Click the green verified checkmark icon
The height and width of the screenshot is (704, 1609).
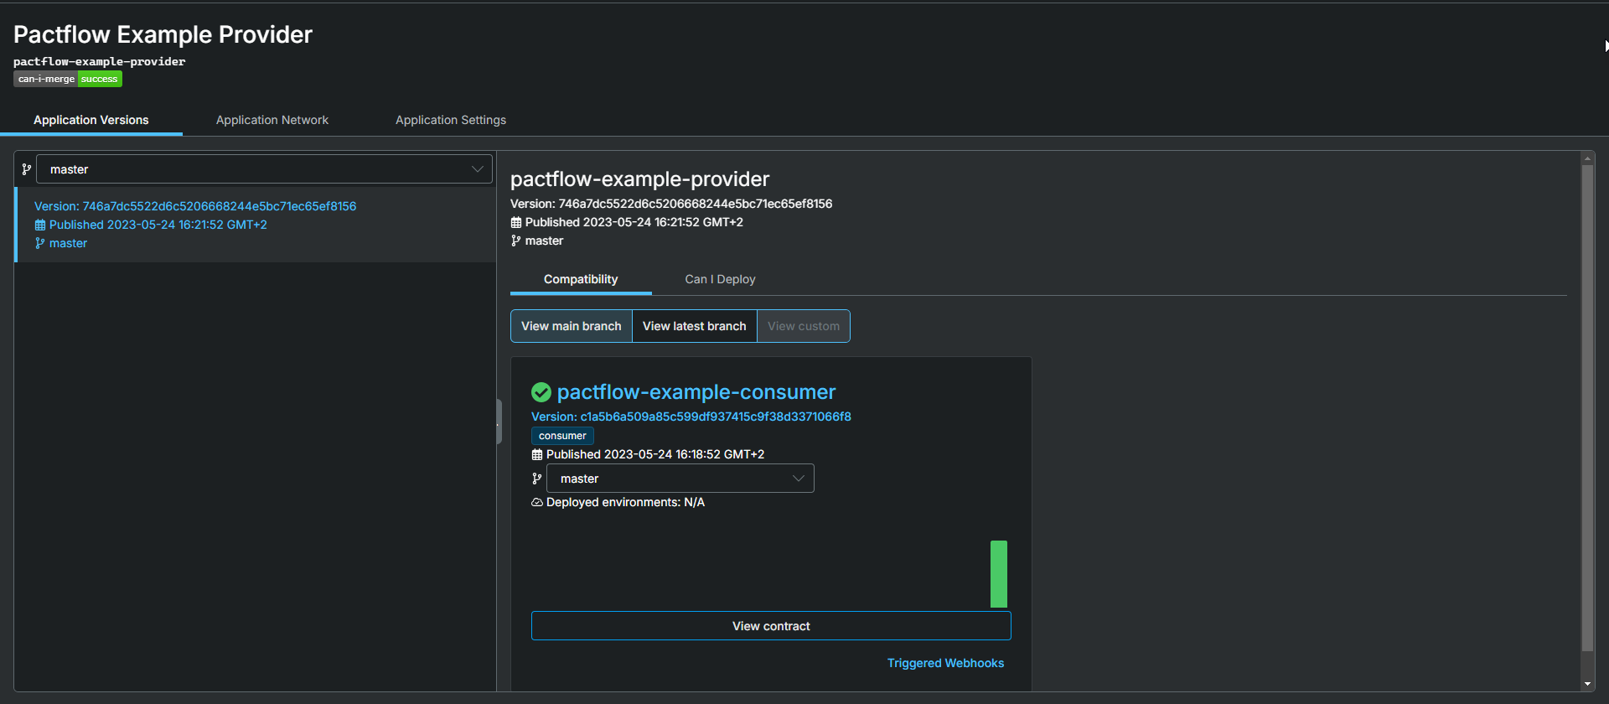click(541, 392)
